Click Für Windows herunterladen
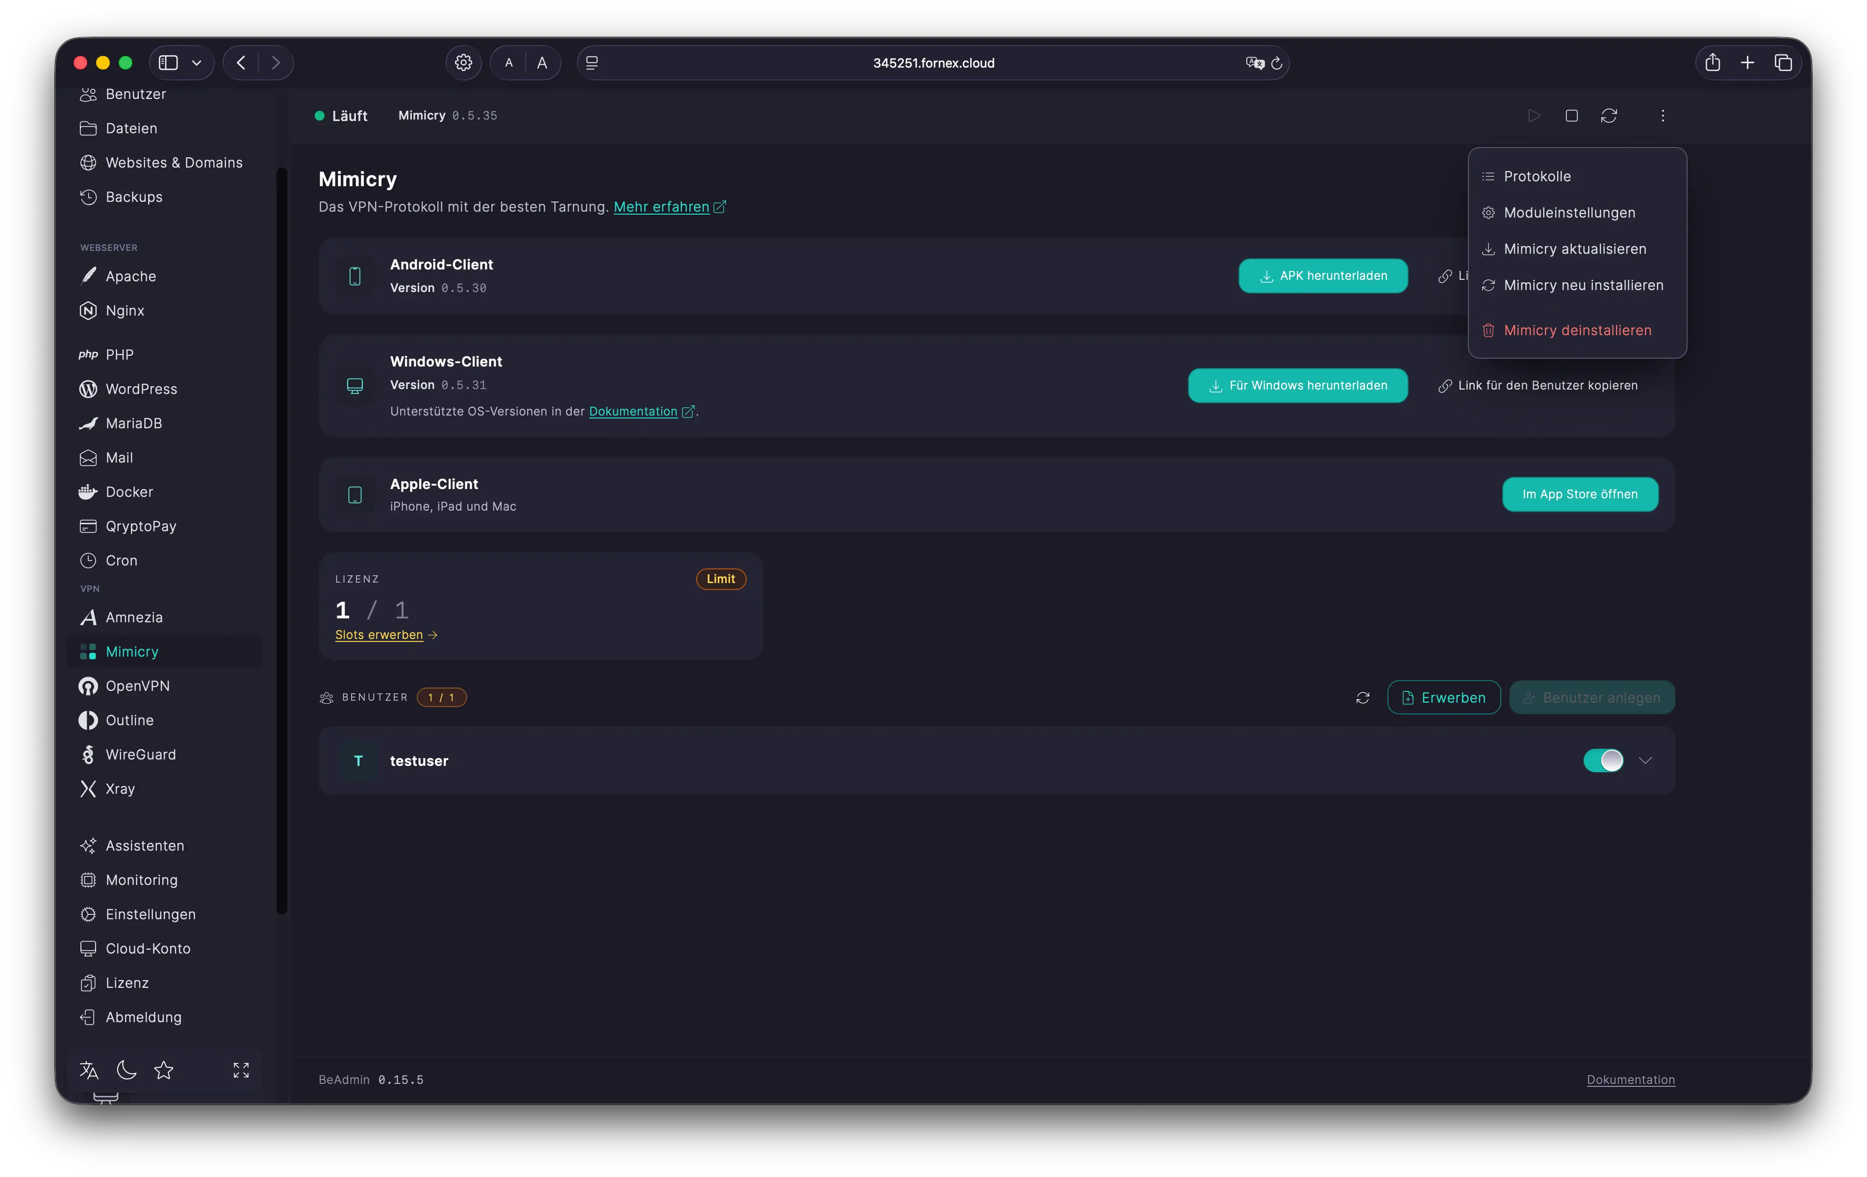1867x1177 pixels. point(1298,386)
